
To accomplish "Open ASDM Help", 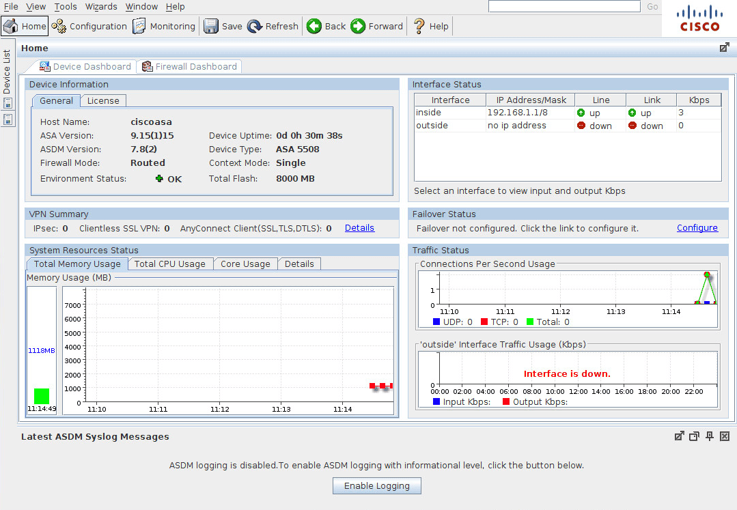I will click(x=430, y=26).
